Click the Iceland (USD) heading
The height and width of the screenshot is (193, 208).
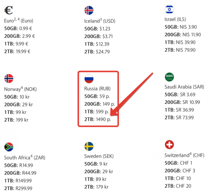coord(100,21)
